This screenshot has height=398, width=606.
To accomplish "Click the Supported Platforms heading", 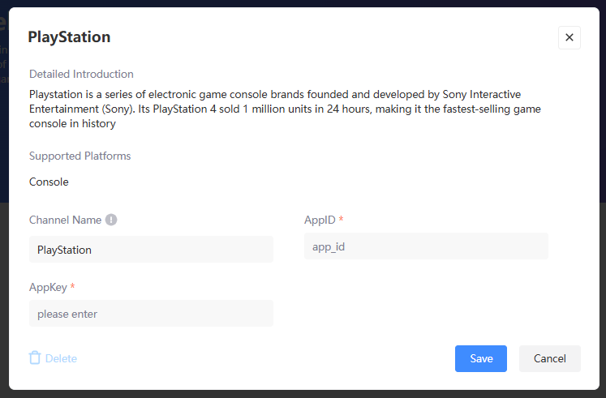I will tap(80, 156).
